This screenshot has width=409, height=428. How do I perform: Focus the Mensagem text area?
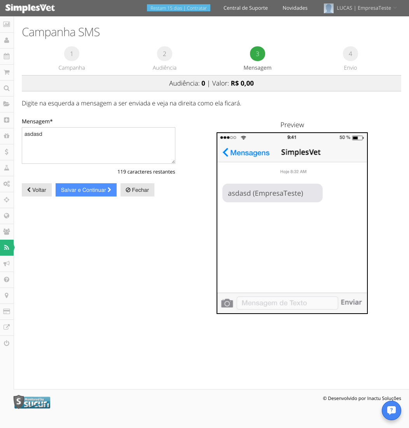click(x=98, y=146)
